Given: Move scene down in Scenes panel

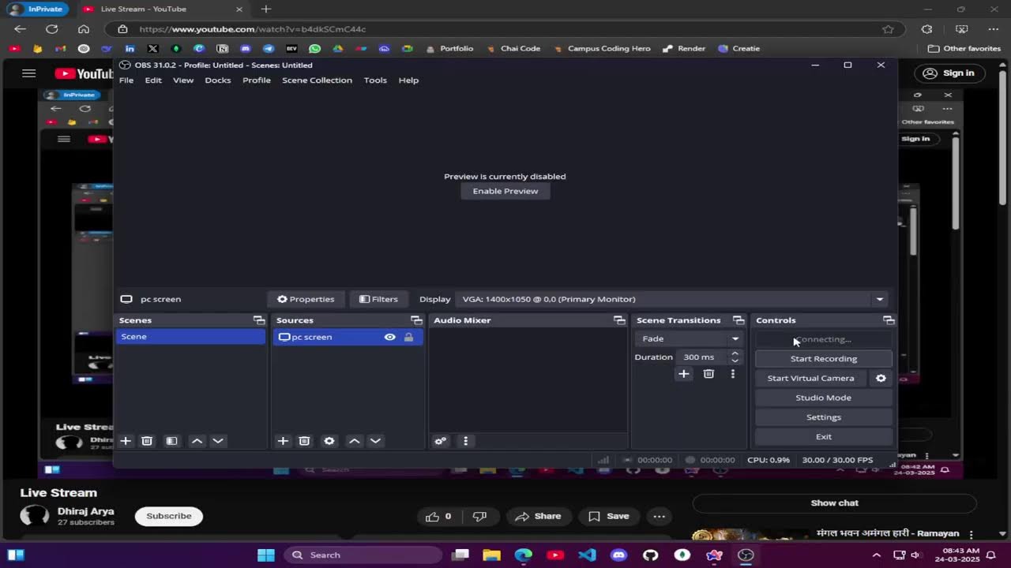Looking at the screenshot, I should pos(218,441).
